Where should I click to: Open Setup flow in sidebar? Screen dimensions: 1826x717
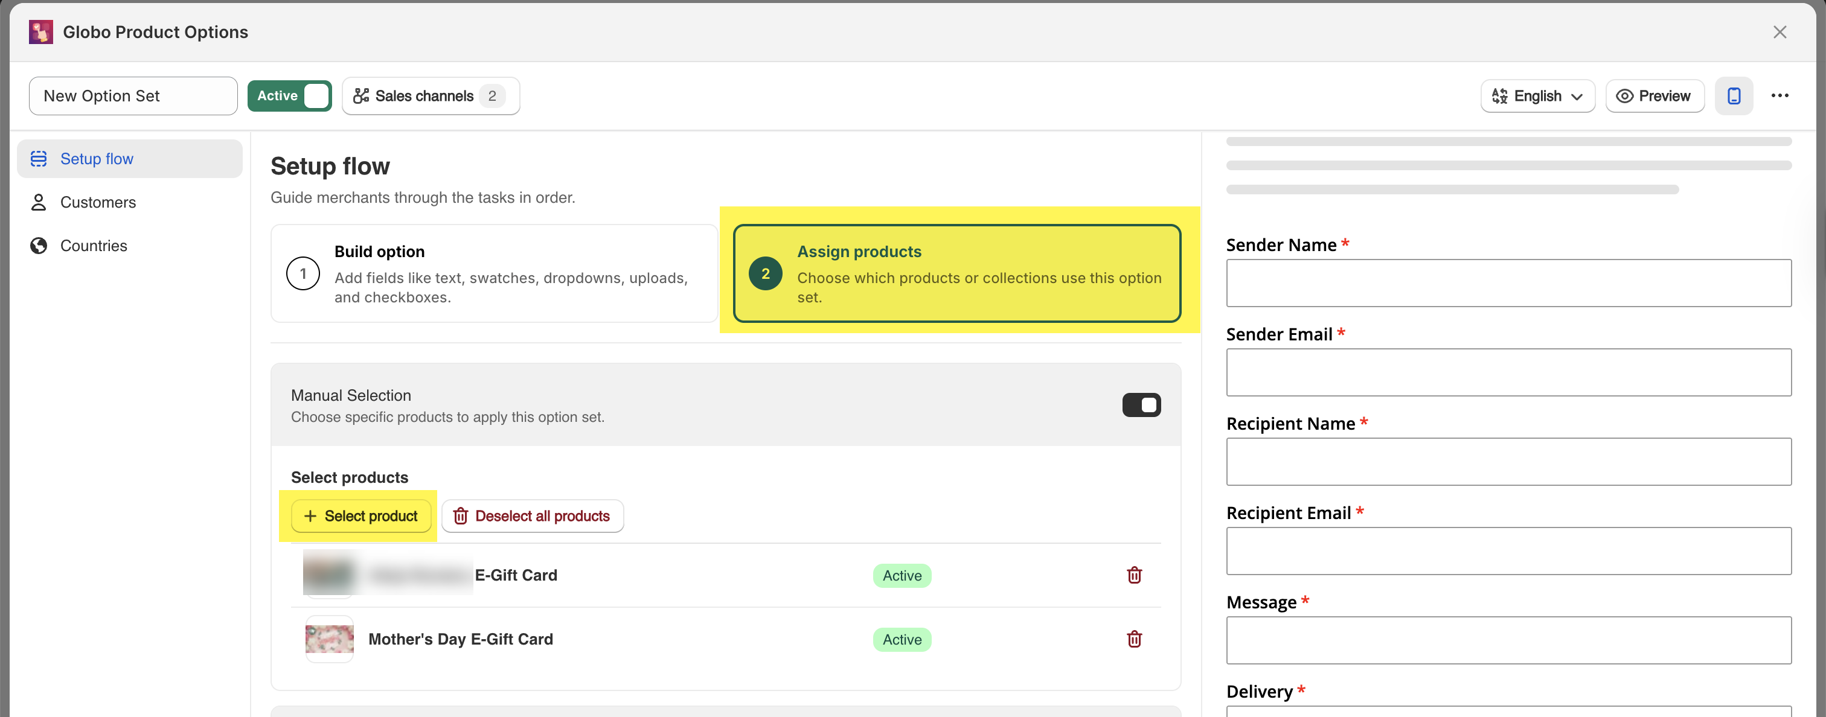(130, 159)
